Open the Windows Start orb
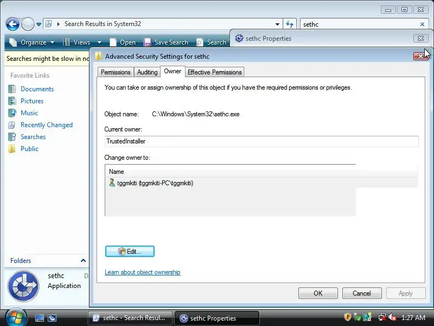 [x=16, y=318]
